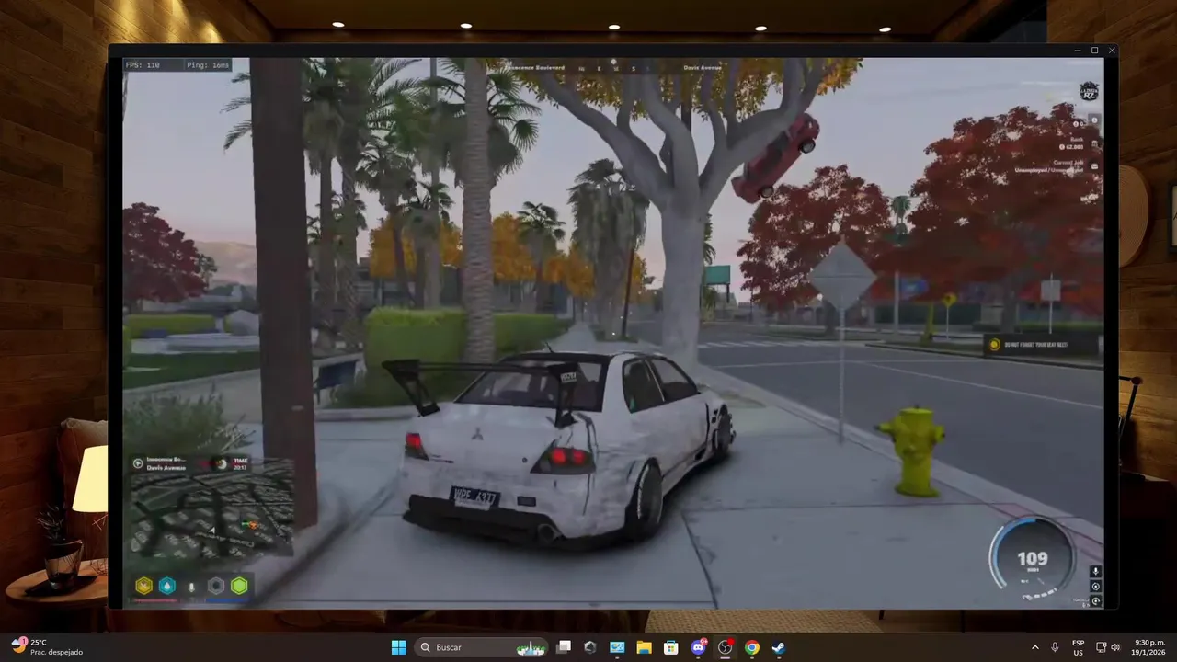
Task: Show hidden system tray icons
Action: coord(1034,647)
